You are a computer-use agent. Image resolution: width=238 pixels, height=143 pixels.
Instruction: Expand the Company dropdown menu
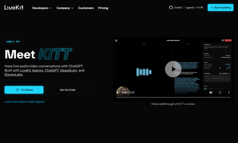(x=65, y=8)
